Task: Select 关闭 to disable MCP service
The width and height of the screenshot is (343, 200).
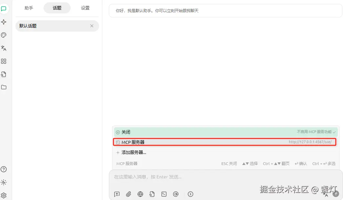Action: click(226, 132)
